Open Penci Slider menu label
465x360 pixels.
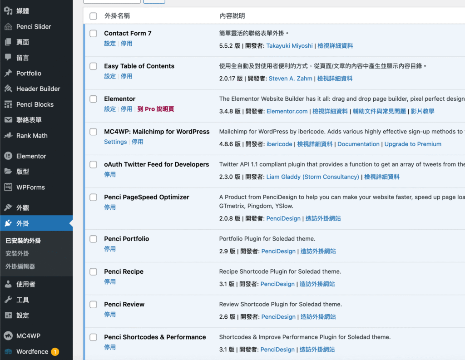click(x=34, y=27)
